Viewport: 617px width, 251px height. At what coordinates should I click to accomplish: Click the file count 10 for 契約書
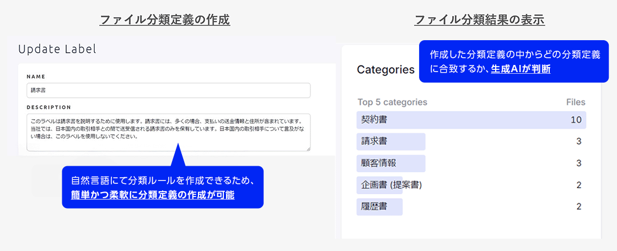point(576,119)
